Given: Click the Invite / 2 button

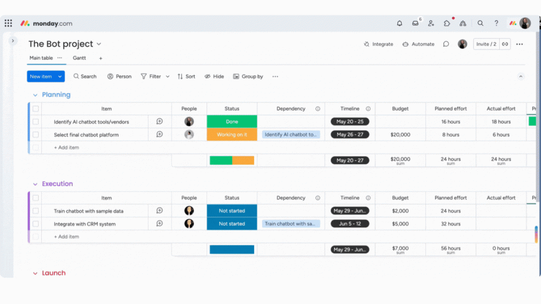Looking at the screenshot, I should [x=486, y=44].
